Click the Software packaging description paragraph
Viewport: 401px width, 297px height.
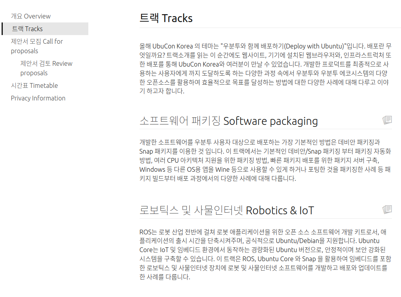click(264, 160)
